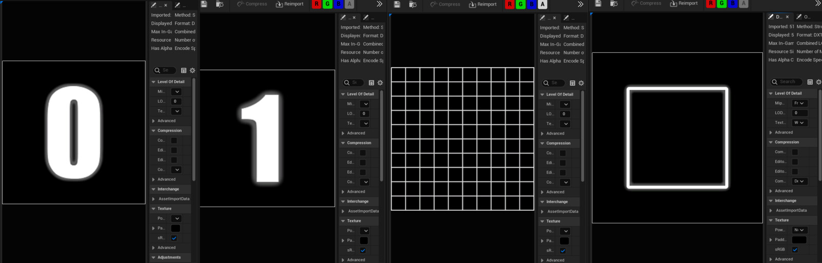Collapse Level Of Detail section in digit 0 panel
822x263 pixels.
click(153, 82)
